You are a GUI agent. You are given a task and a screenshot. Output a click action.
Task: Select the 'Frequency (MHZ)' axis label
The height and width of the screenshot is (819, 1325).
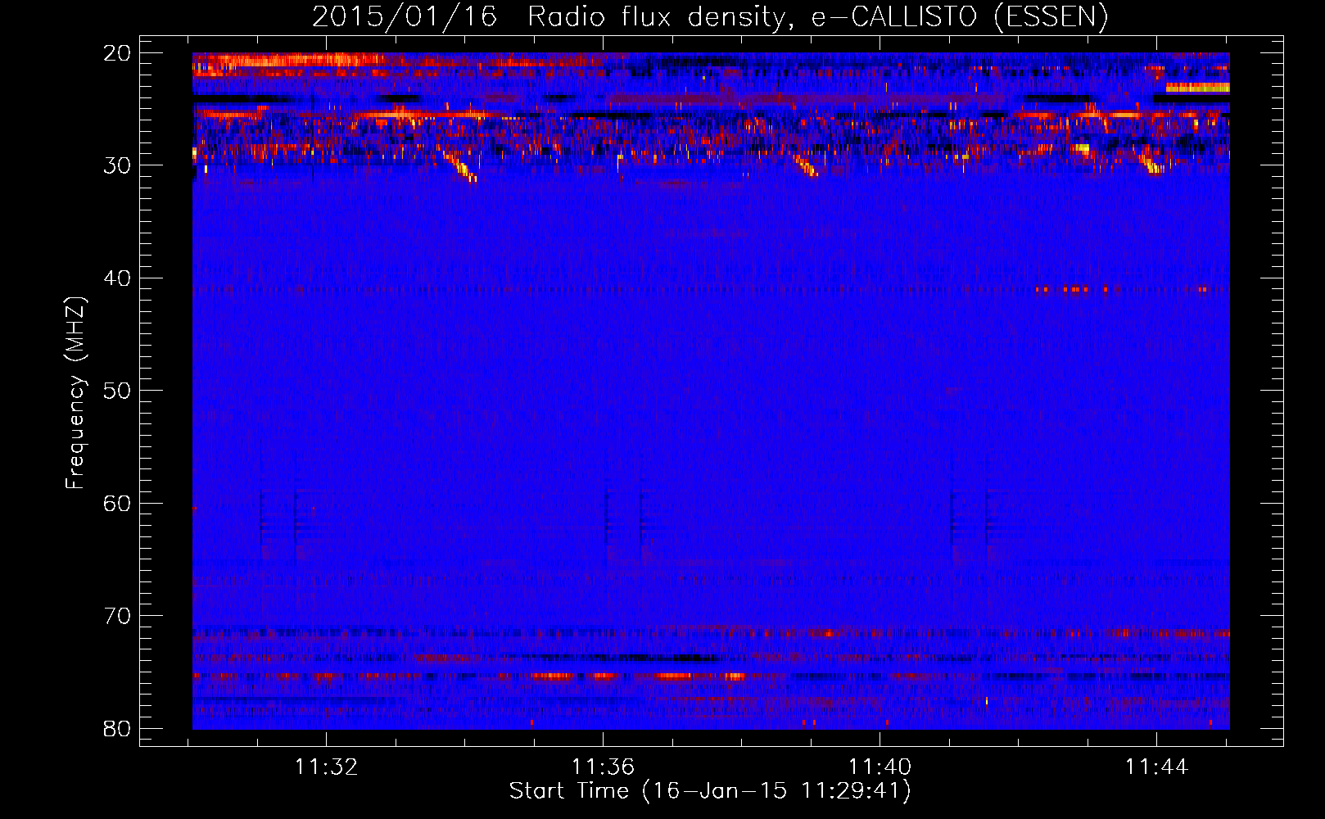tap(75, 393)
